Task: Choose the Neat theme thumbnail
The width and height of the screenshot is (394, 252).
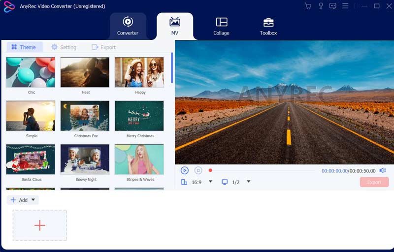Action: click(85, 72)
